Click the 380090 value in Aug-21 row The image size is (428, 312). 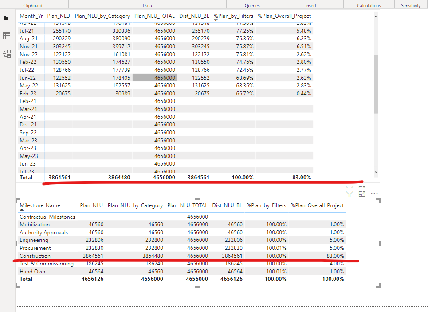tap(121, 39)
